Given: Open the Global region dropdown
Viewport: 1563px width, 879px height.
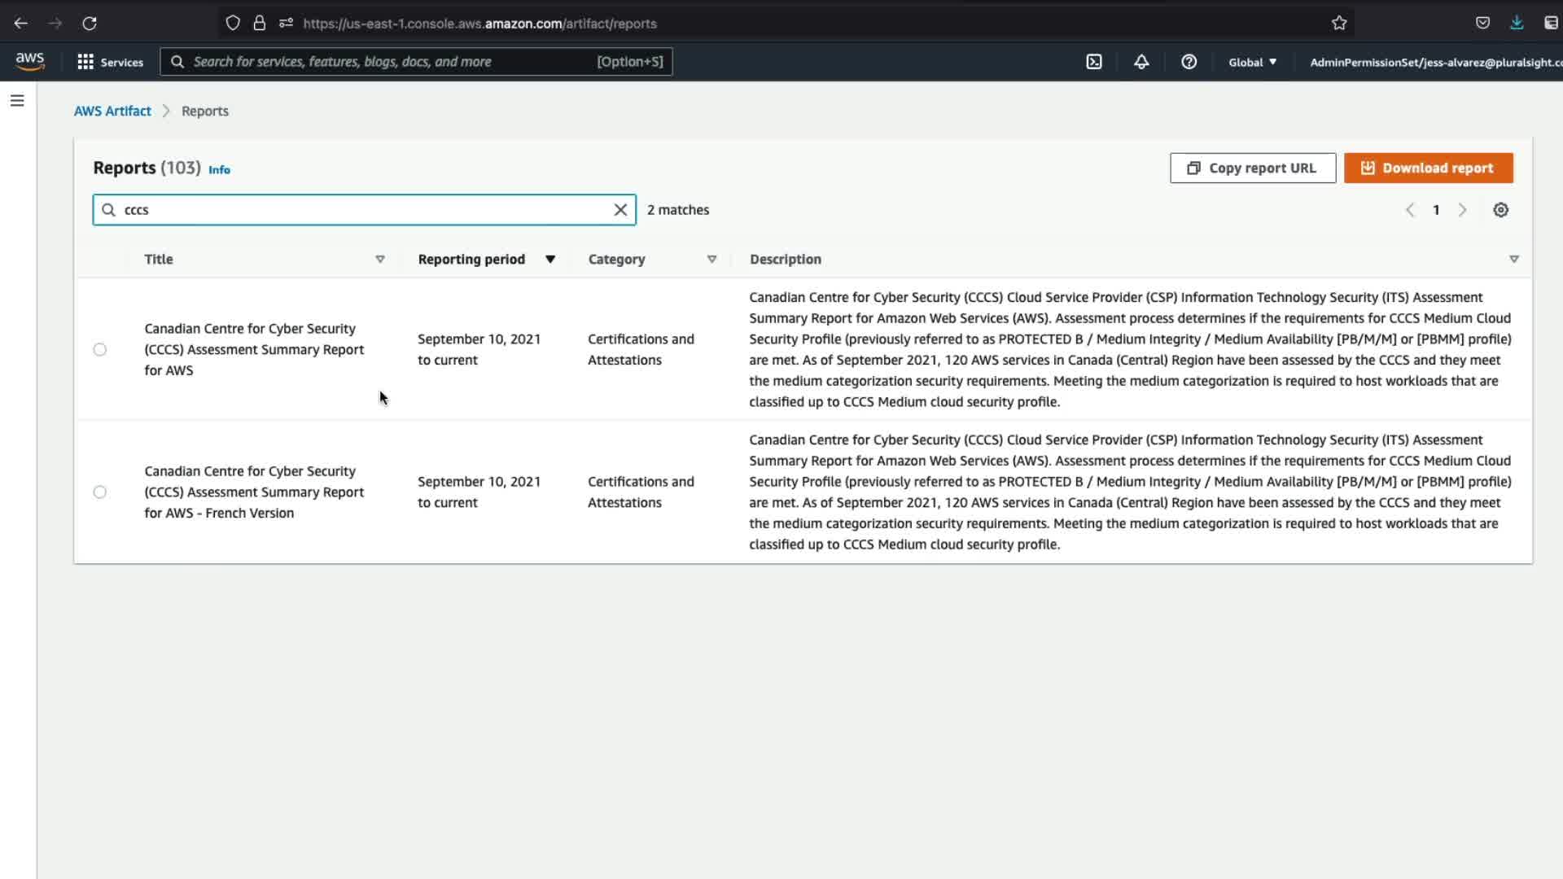Looking at the screenshot, I should point(1252,62).
